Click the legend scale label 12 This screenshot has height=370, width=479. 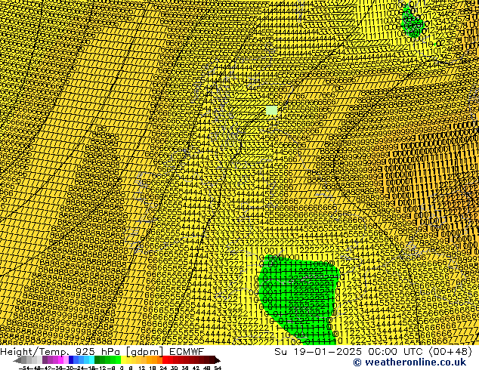pos(142,368)
